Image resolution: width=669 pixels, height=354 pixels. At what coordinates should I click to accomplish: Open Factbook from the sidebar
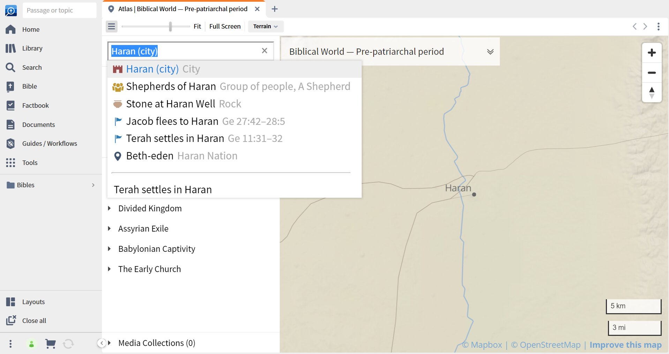36,105
